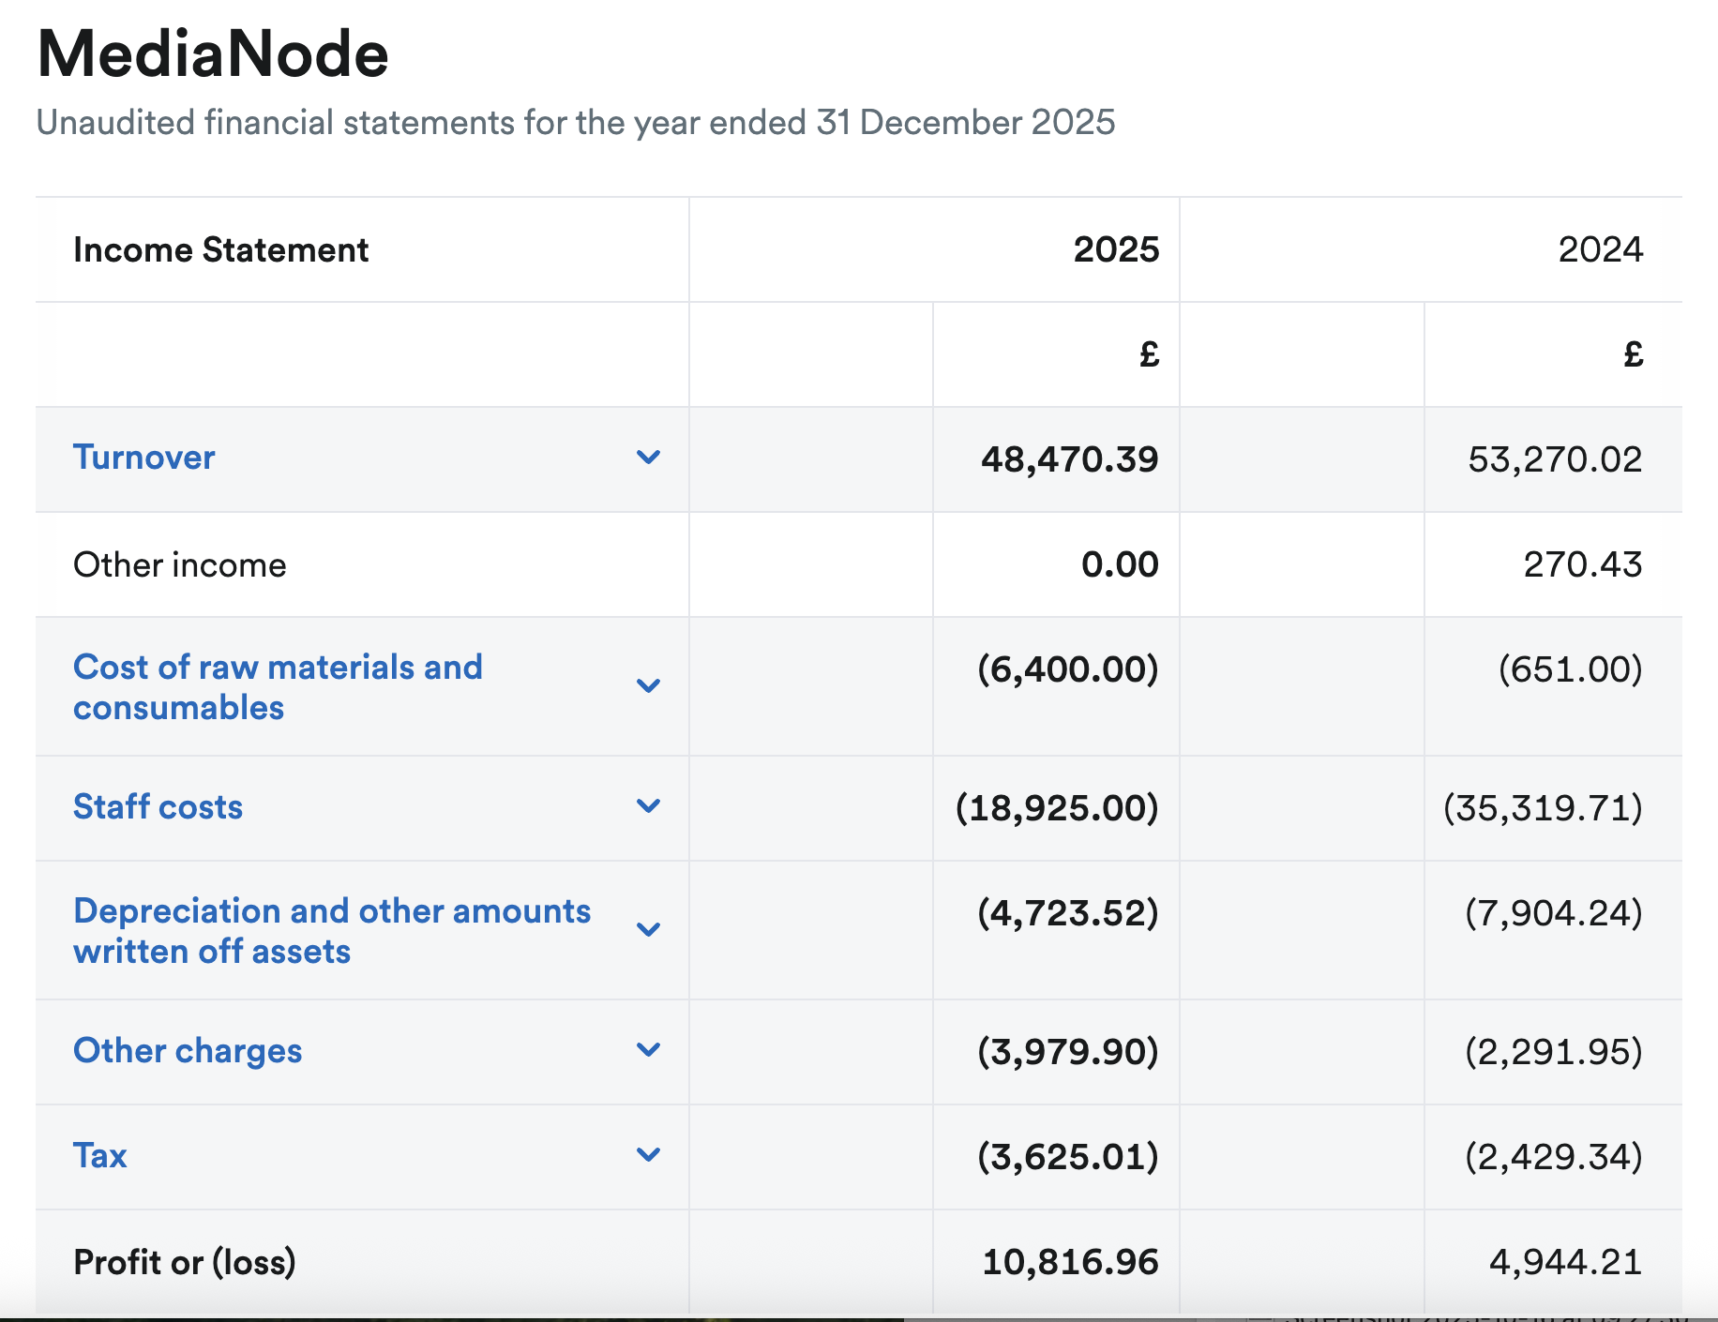Select profit value 10,816.96

1070,1262
